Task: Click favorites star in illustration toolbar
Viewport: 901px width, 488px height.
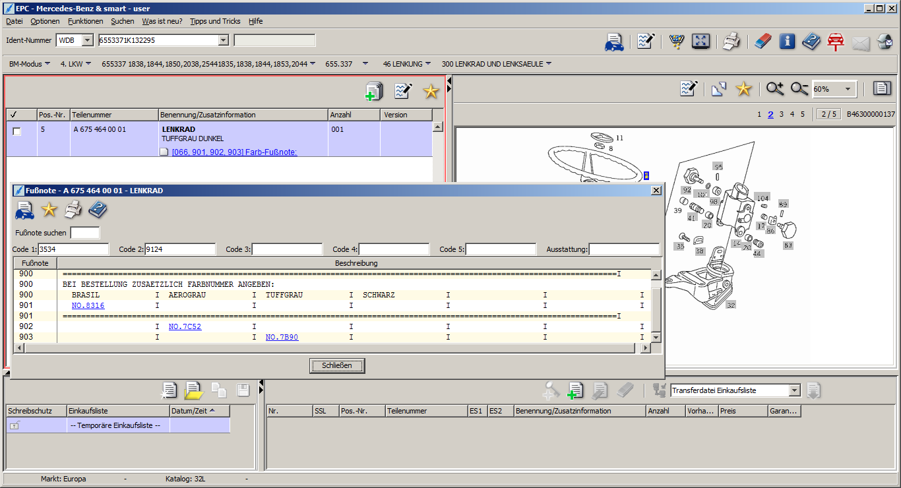Action: click(743, 88)
